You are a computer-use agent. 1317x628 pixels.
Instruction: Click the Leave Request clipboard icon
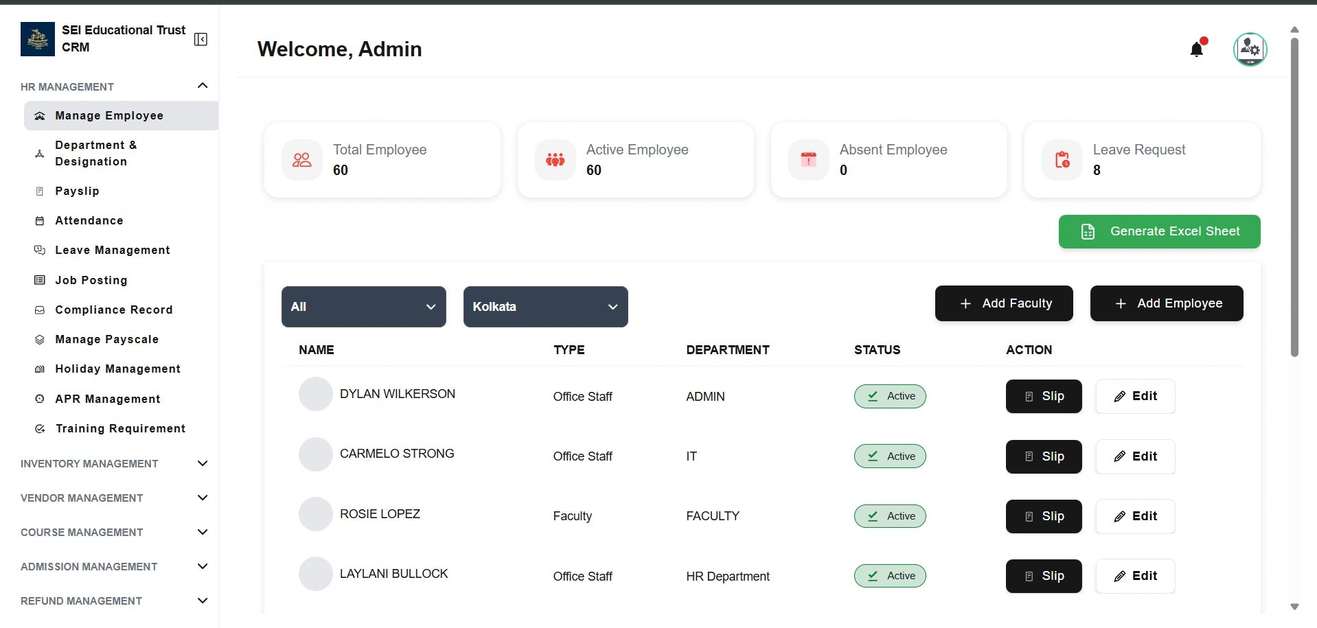click(x=1062, y=160)
